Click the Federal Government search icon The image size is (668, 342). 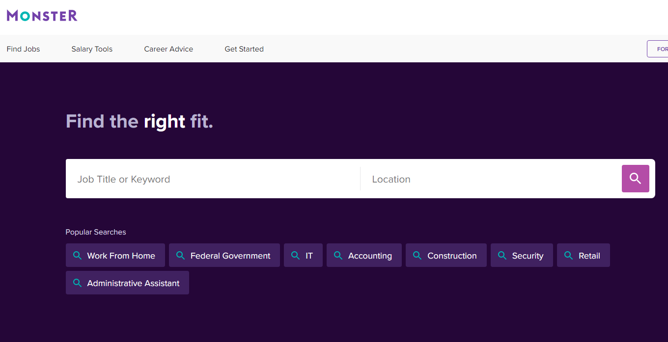tap(180, 256)
